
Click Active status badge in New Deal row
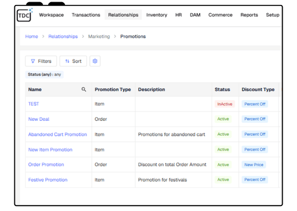223,119
